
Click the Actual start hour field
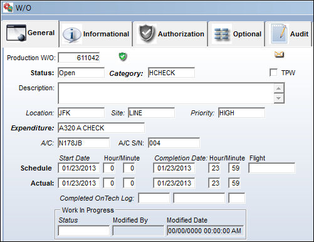[109, 183]
